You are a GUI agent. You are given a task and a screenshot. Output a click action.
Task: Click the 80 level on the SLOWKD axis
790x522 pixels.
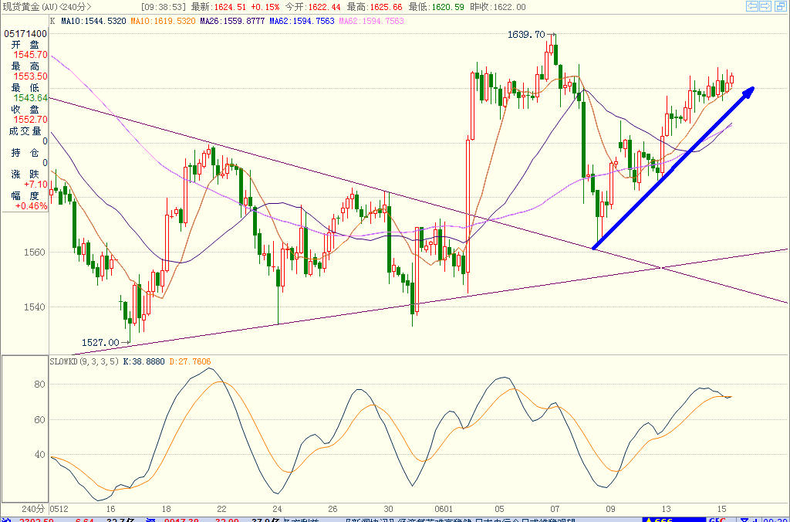coord(39,385)
